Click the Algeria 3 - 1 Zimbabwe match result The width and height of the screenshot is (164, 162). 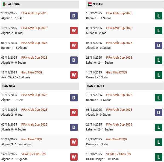(16, 144)
